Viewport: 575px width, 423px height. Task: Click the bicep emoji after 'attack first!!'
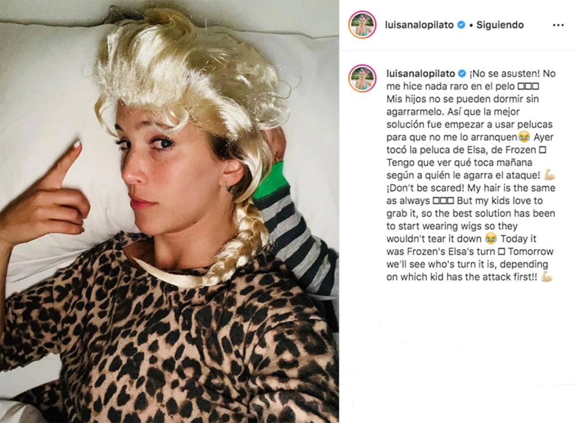click(x=546, y=277)
